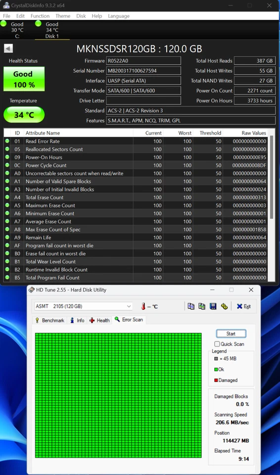Close the HD Tune window
This screenshot has width=280, height=475.
[x=251, y=290]
